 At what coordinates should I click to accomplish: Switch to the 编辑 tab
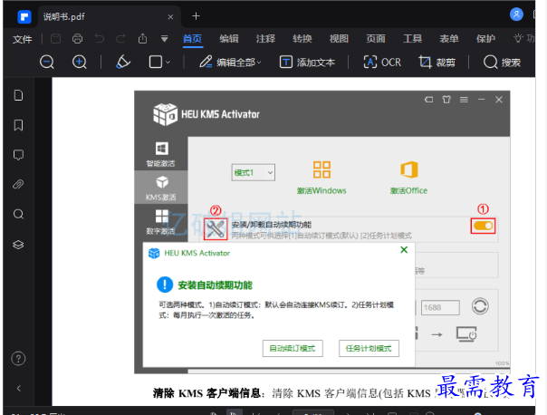(229, 38)
